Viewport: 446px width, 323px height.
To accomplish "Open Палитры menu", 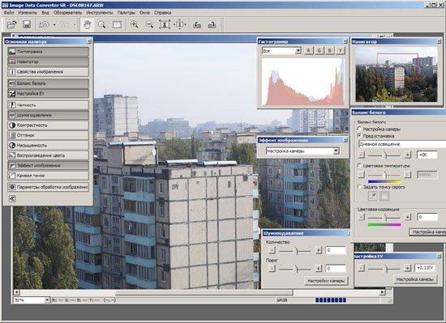I will click(126, 13).
